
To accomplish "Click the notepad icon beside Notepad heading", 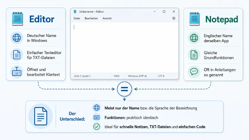I will pos(195,19).
